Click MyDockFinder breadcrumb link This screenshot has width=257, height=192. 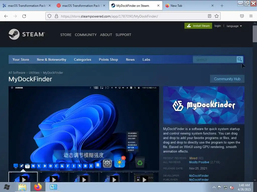[x=53, y=73]
